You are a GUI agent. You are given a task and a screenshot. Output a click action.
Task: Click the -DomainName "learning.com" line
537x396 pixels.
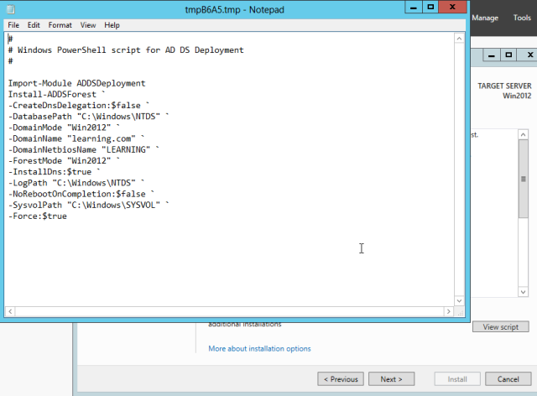click(76, 138)
